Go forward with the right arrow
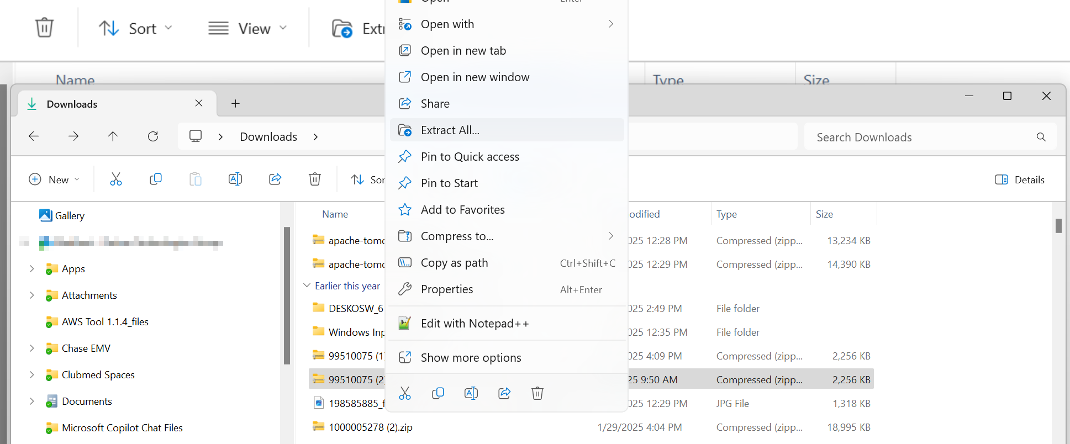The height and width of the screenshot is (444, 1070). (73, 136)
